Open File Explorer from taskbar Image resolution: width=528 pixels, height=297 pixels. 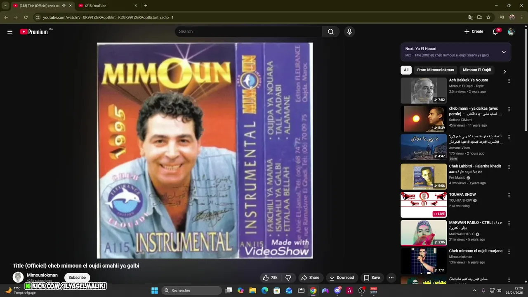coord(253,290)
